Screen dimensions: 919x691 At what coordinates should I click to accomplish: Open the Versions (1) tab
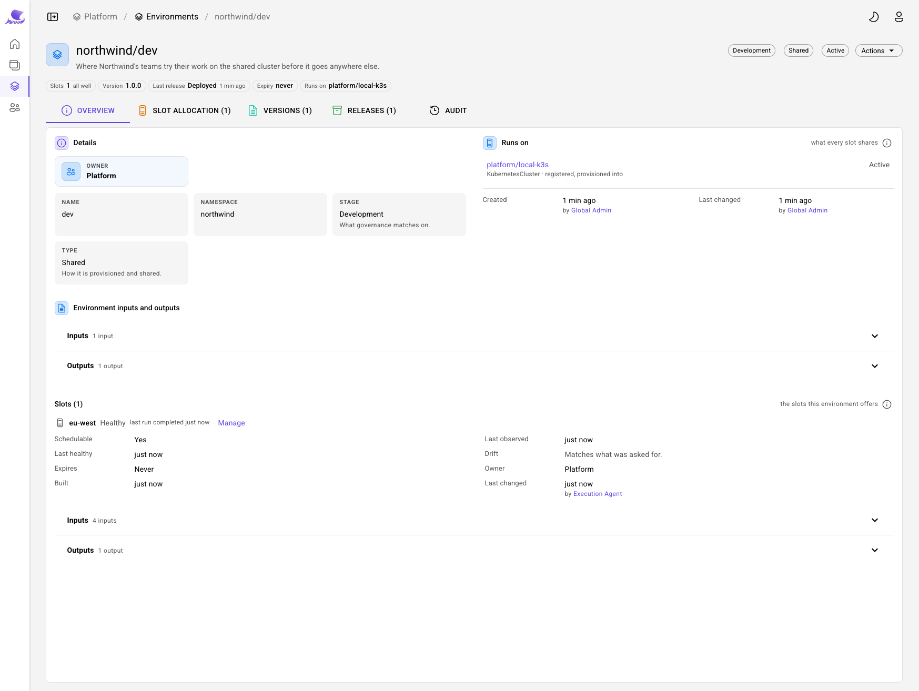click(280, 110)
